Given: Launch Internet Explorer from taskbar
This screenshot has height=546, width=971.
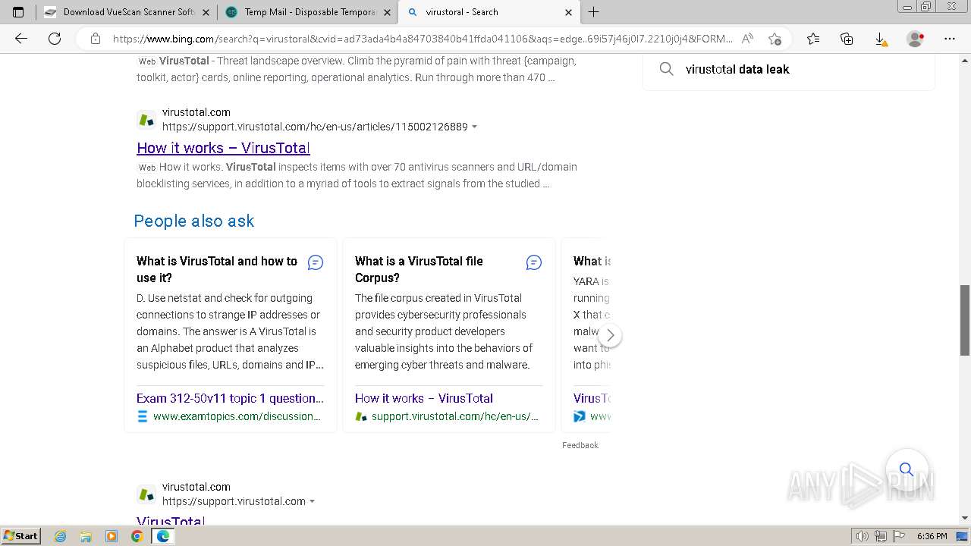Looking at the screenshot, I should (60, 536).
